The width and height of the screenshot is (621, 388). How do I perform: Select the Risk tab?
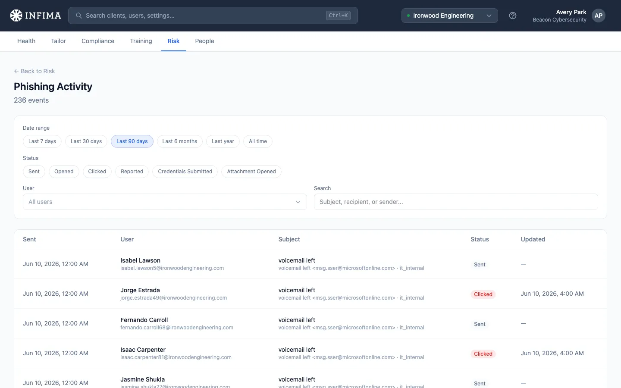click(173, 41)
